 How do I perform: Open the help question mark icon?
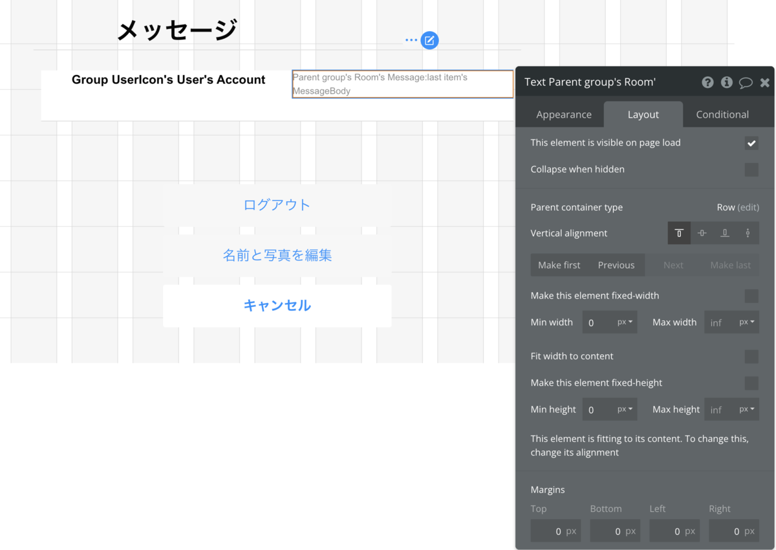(707, 82)
